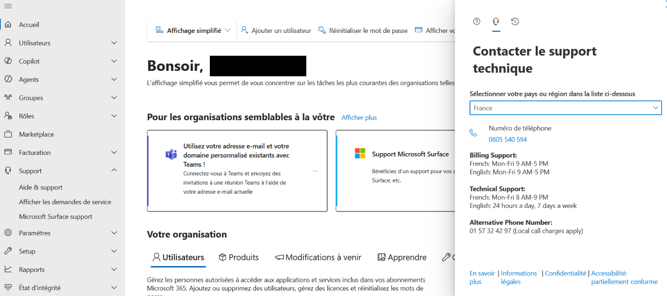Click the headset contact support icon in panel

pyautogui.click(x=496, y=21)
